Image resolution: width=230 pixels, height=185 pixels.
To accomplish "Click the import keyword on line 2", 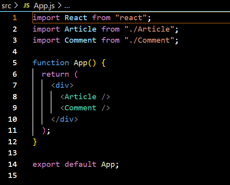I will click(46, 29).
